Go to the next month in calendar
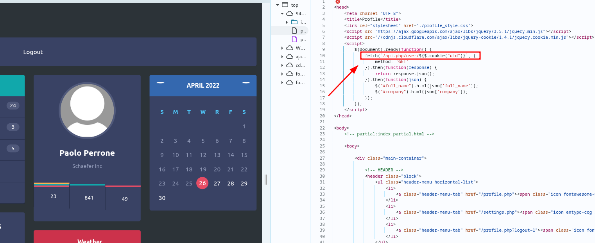The width and height of the screenshot is (595, 243). [x=246, y=83]
